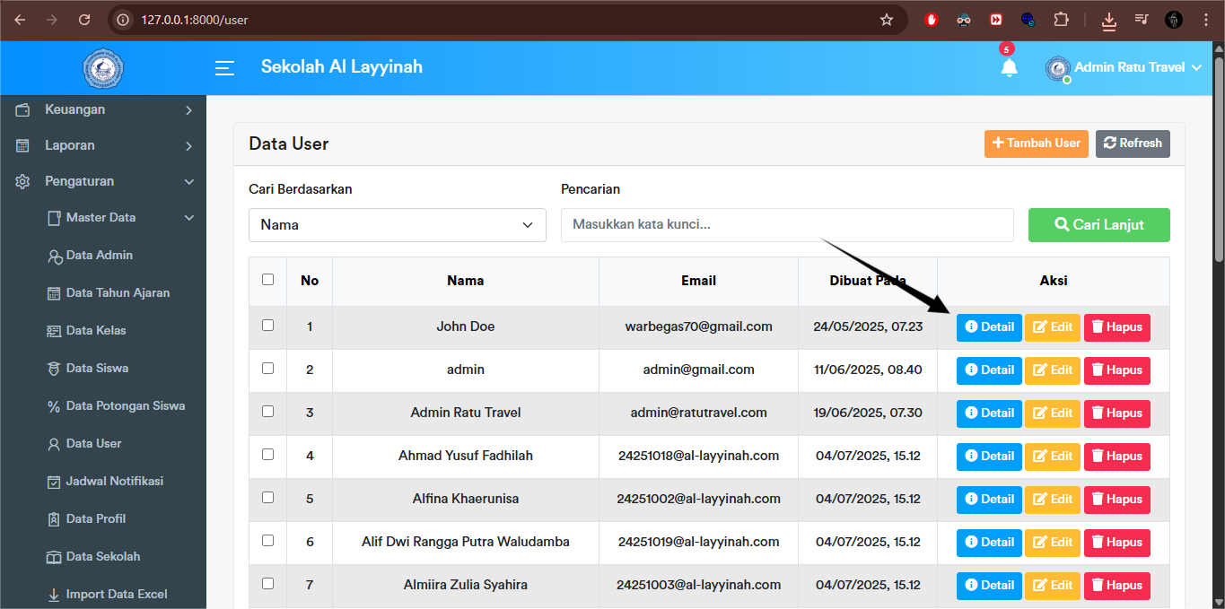Tick the select-all checkbox in table header
This screenshot has width=1225, height=609.
267,279
